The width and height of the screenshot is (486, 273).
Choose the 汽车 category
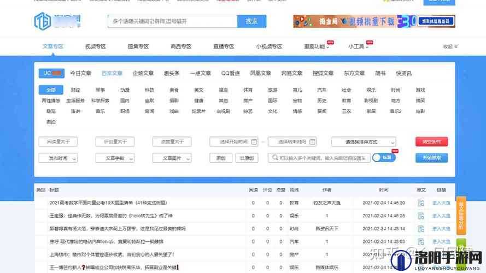pyautogui.click(x=321, y=90)
